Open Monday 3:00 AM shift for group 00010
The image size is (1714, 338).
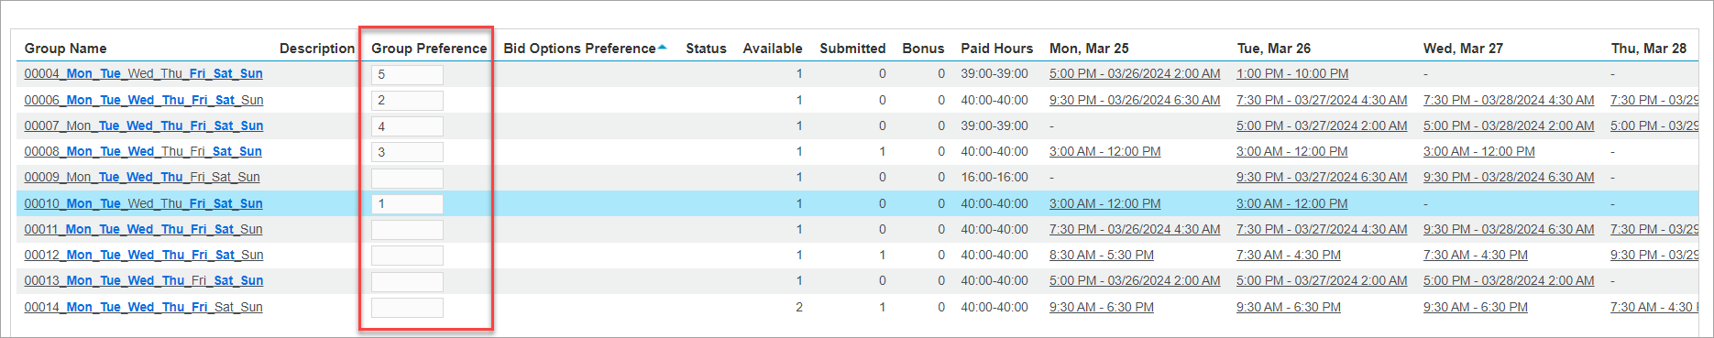[x=1104, y=203]
